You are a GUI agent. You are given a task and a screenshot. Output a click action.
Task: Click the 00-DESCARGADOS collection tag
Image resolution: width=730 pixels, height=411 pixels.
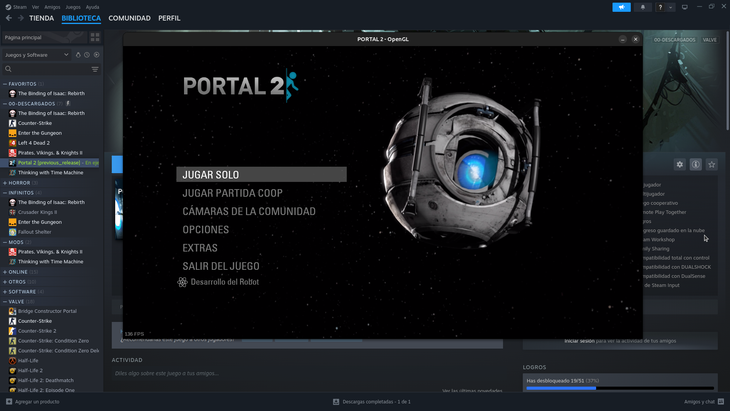tap(674, 40)
